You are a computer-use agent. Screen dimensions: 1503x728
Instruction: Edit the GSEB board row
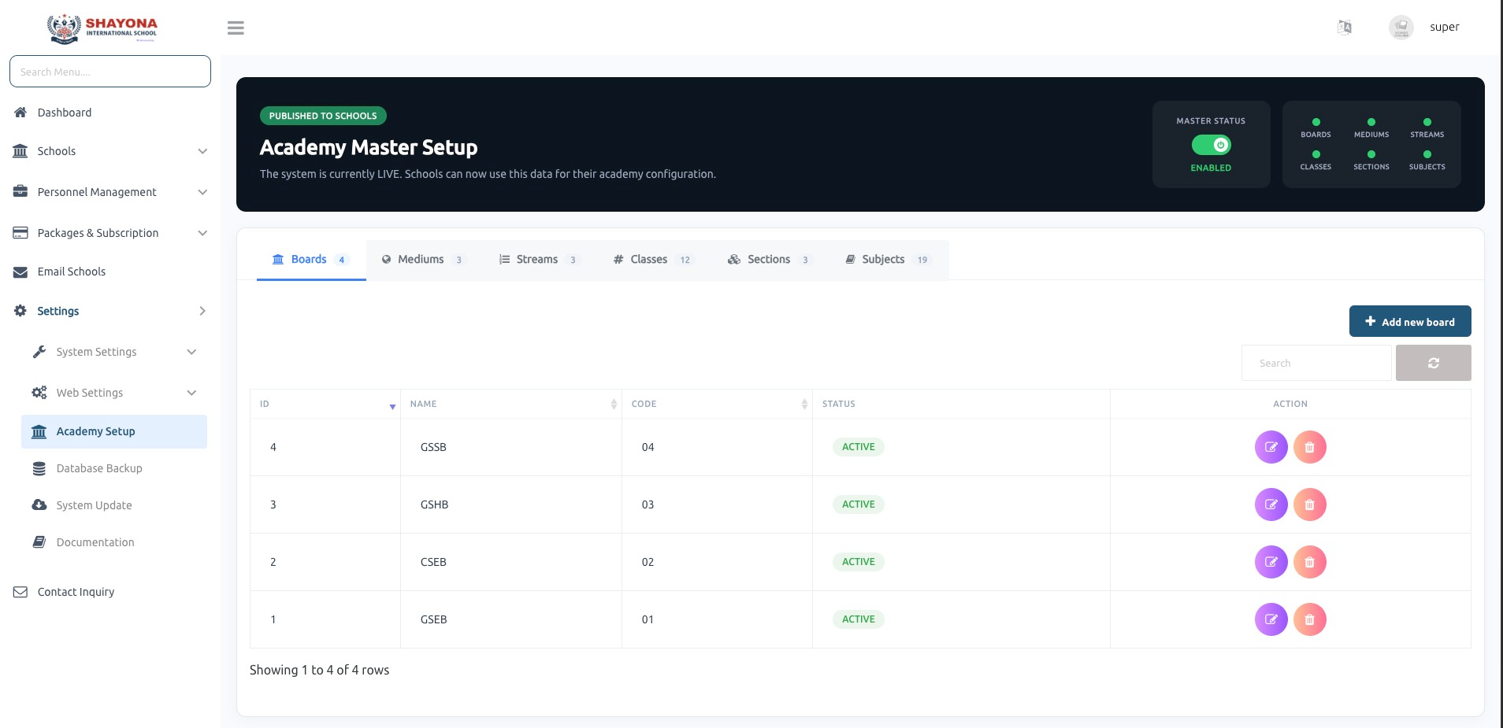coord(1271,619)
